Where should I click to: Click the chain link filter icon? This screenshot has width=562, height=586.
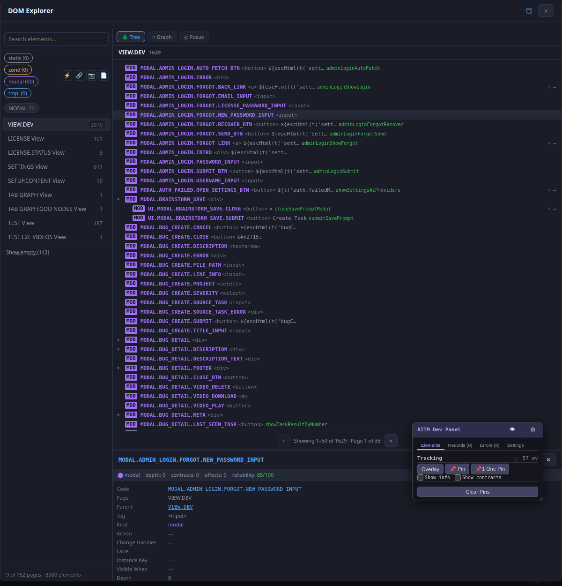click(80, 75)
